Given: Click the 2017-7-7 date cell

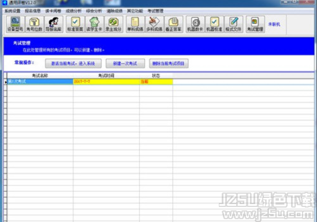Looking at the screenshot, I should coord(106,82).
